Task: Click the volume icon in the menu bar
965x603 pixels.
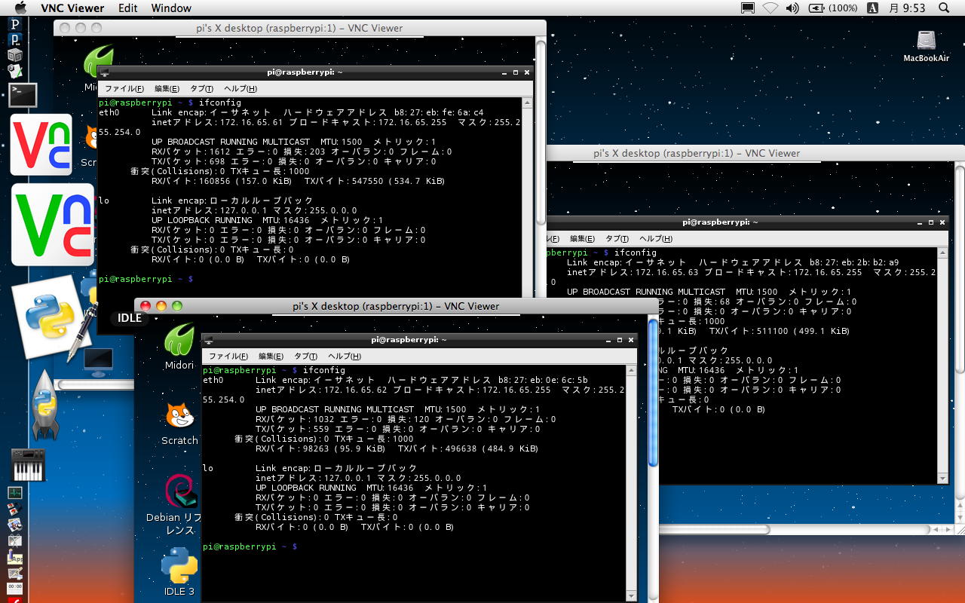Action: [792, 8]
